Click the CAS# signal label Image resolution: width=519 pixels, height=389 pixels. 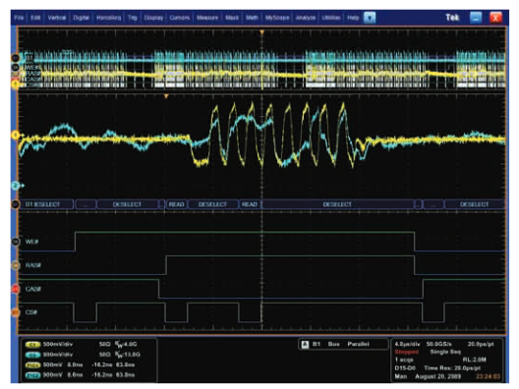[33, 289]
